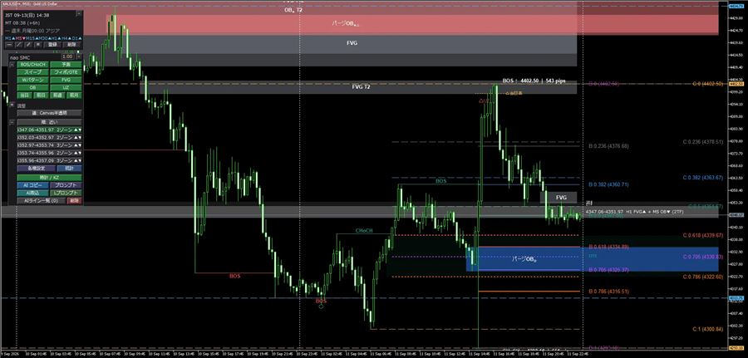Open 各種設定 settings

tap(36, 169)
